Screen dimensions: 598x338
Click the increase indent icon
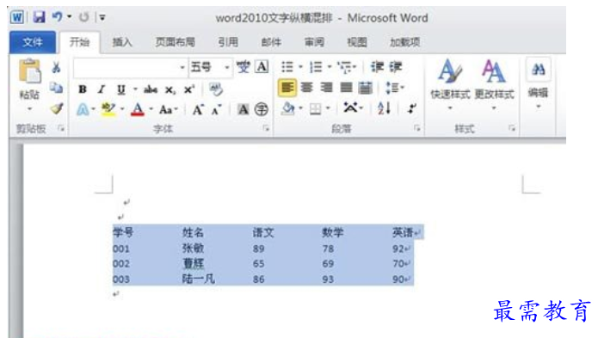395,67
